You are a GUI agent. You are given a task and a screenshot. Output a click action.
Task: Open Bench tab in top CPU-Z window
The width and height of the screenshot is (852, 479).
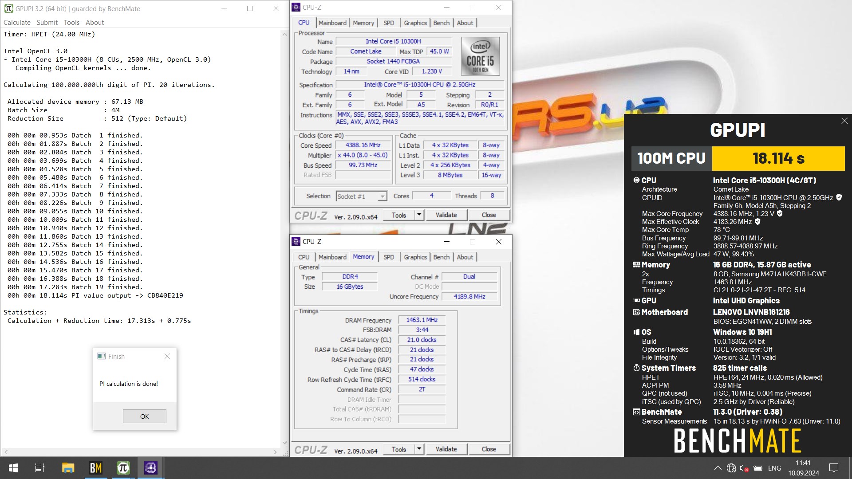pos(441,23)
